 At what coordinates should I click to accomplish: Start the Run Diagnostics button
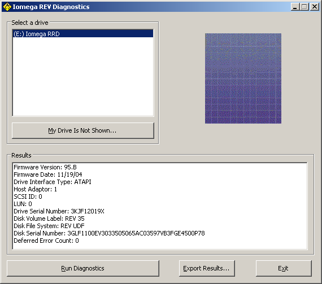point(83,268)
